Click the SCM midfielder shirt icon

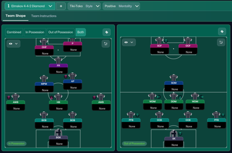coord(173,77)
